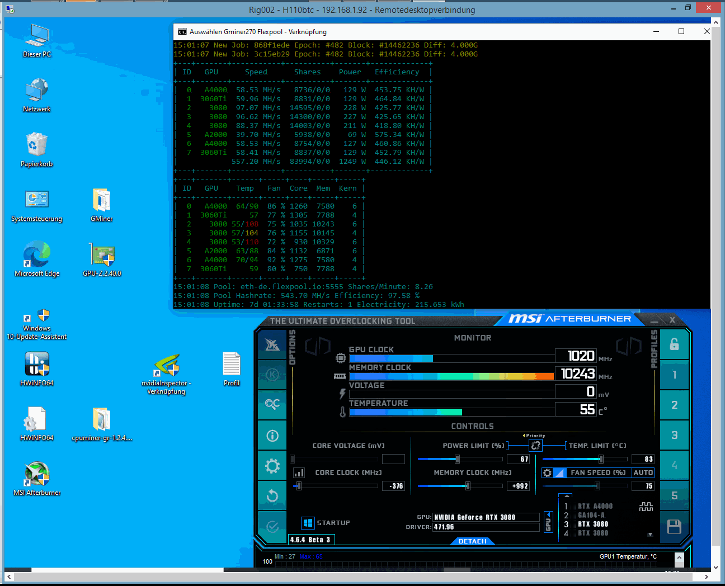Click the DETACH monitor button
This screenshot has height=586, width=725.
pos(473,541)
